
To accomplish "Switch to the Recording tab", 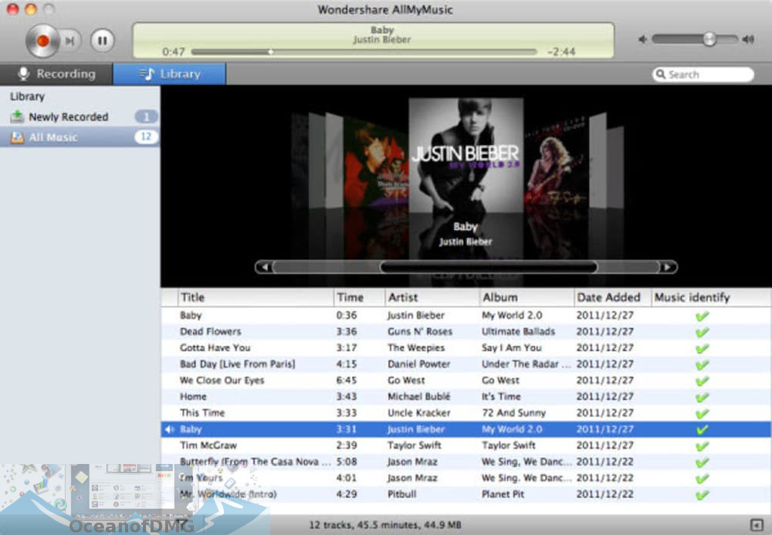I will 56,74.
